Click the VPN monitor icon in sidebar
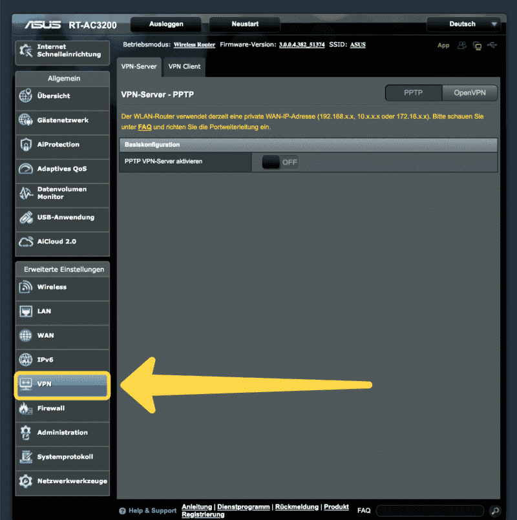 [26, 384]
